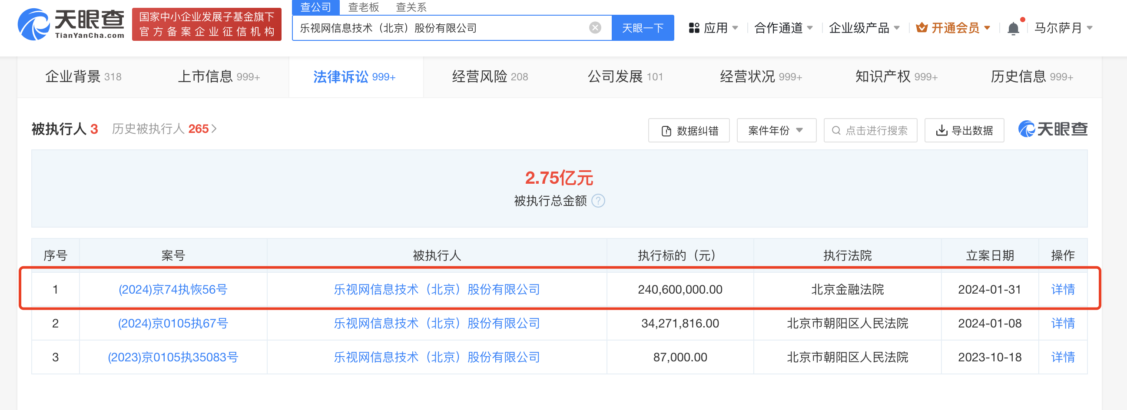Clear the search box with X icon
The image size is (1127, 410).
[594, 28]
